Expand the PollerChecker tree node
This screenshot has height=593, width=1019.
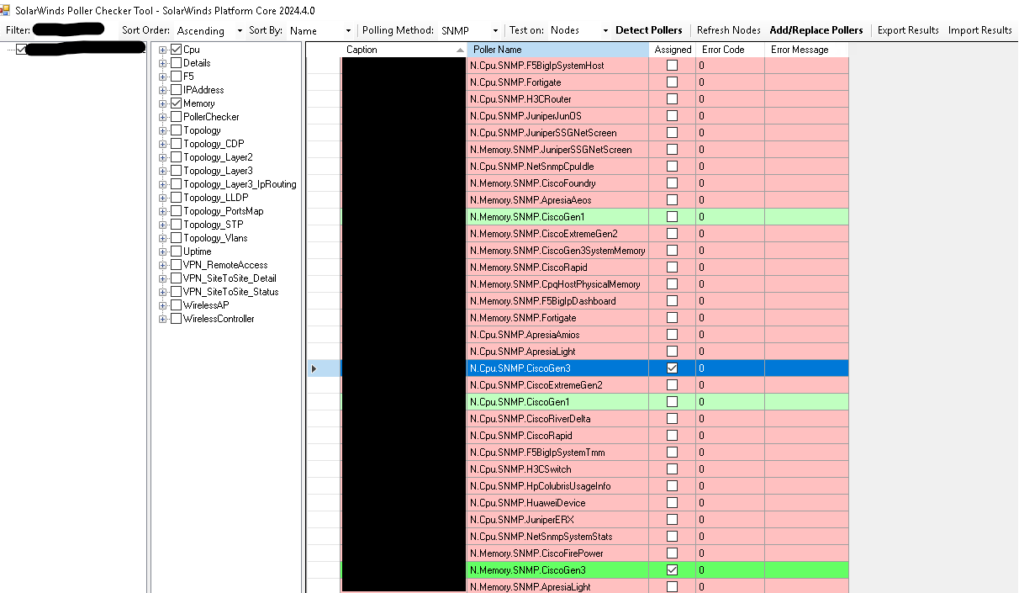click(x=162, y=117)
